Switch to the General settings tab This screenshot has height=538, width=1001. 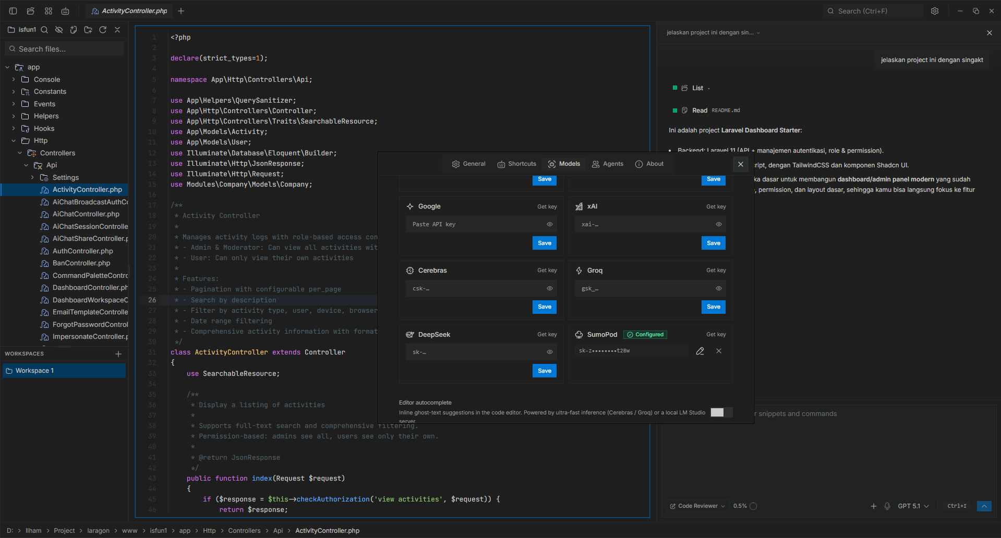468,164
